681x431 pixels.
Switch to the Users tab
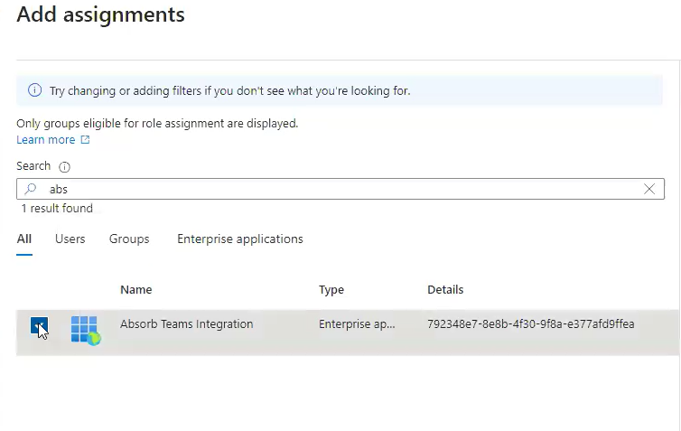click(70, 239)
